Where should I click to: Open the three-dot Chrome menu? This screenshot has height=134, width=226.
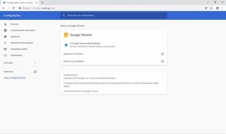pos(223,8)
